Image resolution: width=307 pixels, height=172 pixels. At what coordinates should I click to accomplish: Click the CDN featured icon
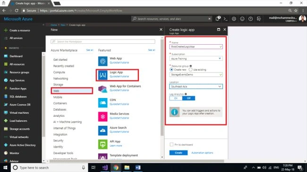click(103, 103)
